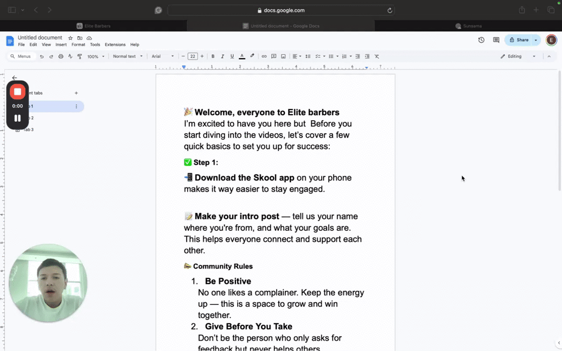The width and height of the screenshot is (562, 351).
Task: Close the document tabs sidebar arrow
Action: pyautogui.click(x=14, y=78)
